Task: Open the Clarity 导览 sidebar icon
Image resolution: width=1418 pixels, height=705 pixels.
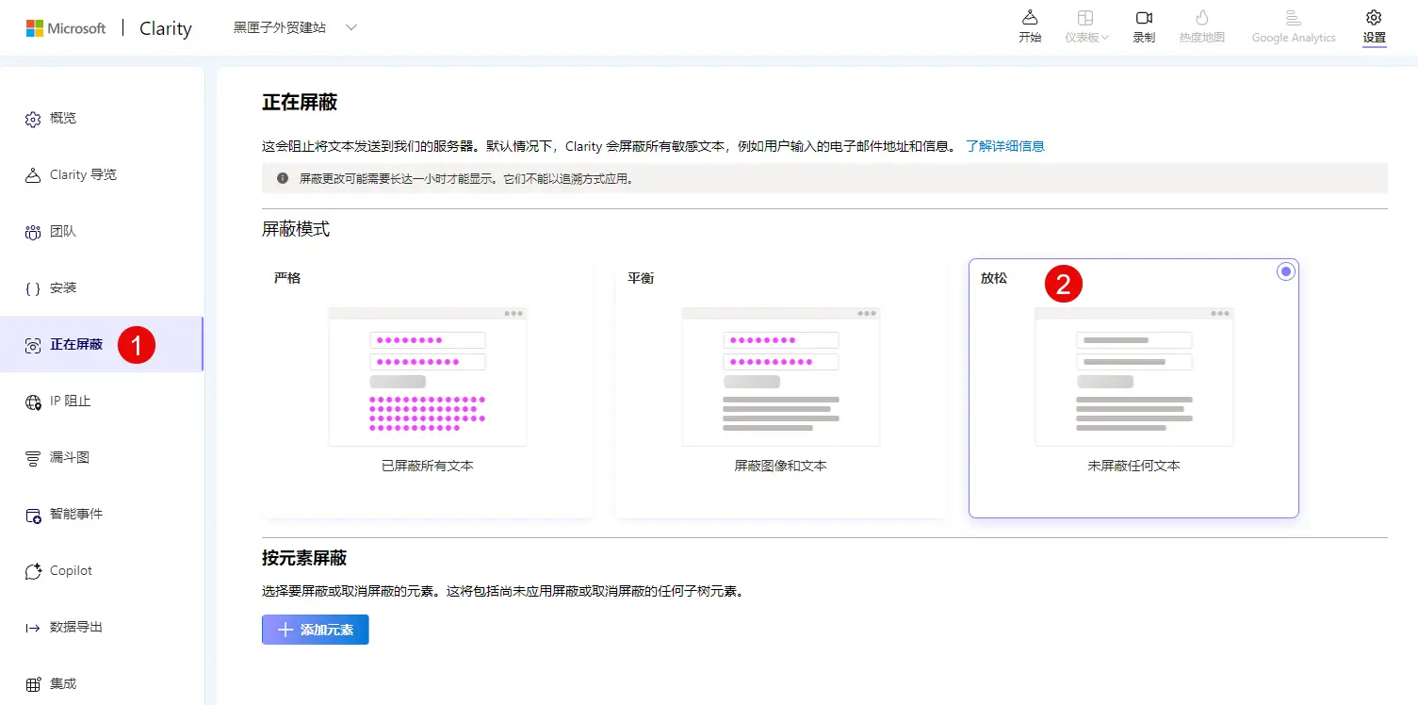Action: 33,175
